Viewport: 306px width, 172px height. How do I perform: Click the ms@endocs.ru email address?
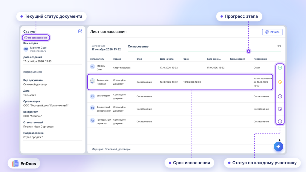pyautogui.click(x=38, y=51)
